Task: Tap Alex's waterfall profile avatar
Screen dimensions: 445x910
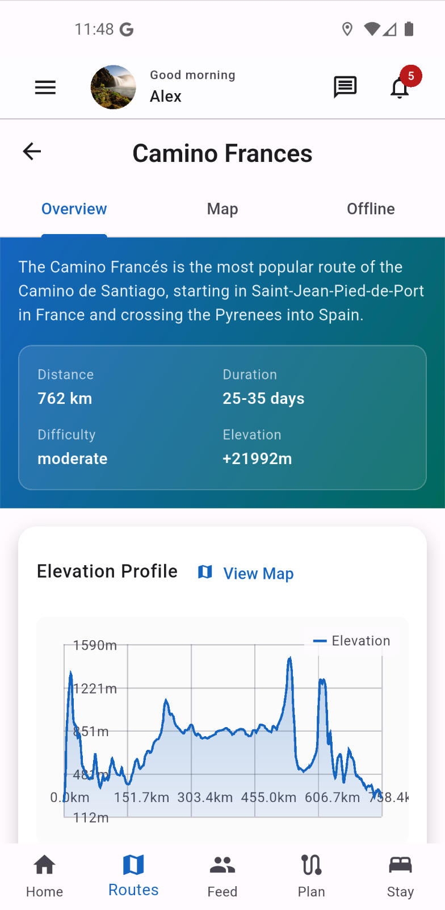Action: (x=114, y=87)
